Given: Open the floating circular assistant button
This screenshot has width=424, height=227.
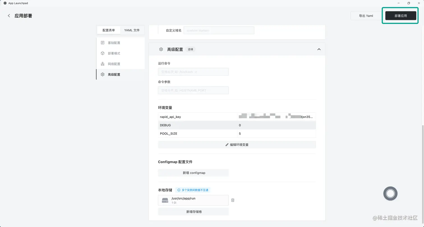Looking at the screenshot, I should [x=390, y=193].
